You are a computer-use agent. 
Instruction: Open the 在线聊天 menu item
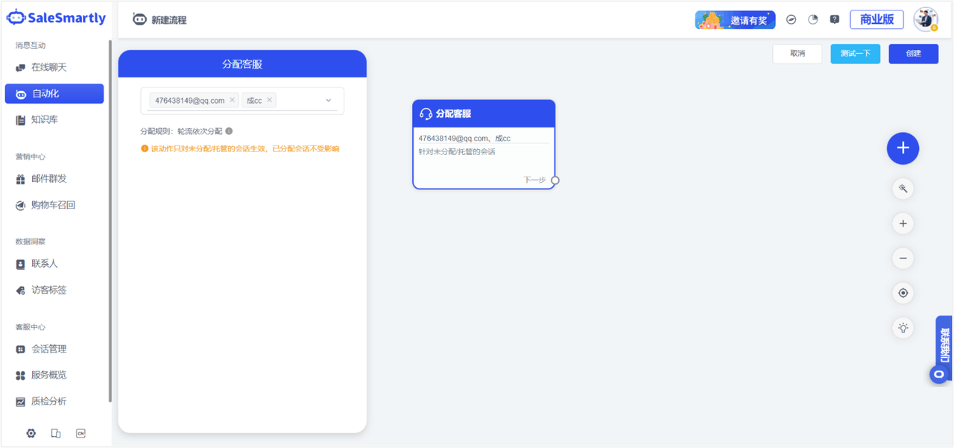tap(48, 67)
